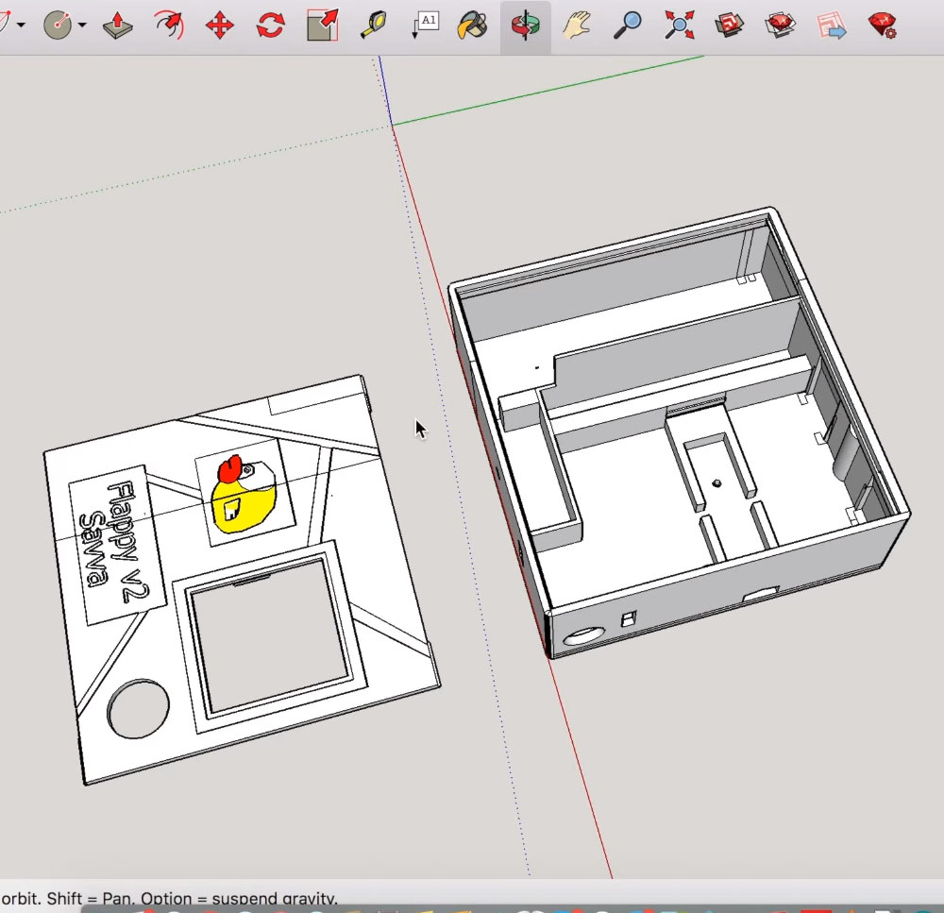Switch to the Pan hand tool
Image resolution: width=944 pixels, height=913 pixels.
pyautogui.click(x=576, y=25)
